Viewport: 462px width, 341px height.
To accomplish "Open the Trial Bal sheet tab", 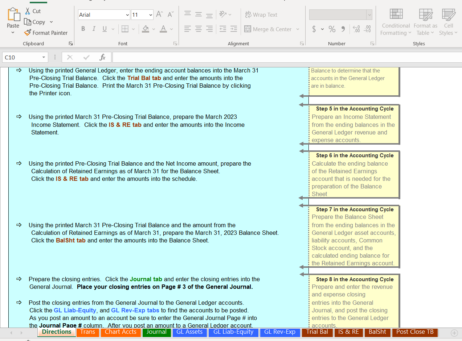I will 317,332.
